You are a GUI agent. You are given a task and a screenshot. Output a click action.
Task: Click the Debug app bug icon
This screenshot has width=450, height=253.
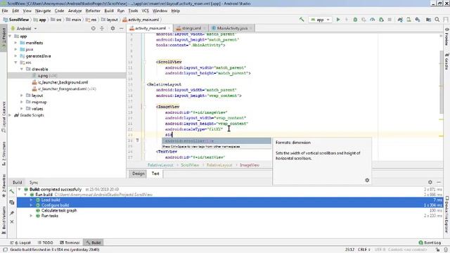pos(355,20)
